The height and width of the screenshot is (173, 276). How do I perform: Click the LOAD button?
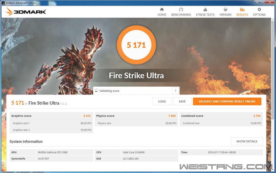point(162,101)
